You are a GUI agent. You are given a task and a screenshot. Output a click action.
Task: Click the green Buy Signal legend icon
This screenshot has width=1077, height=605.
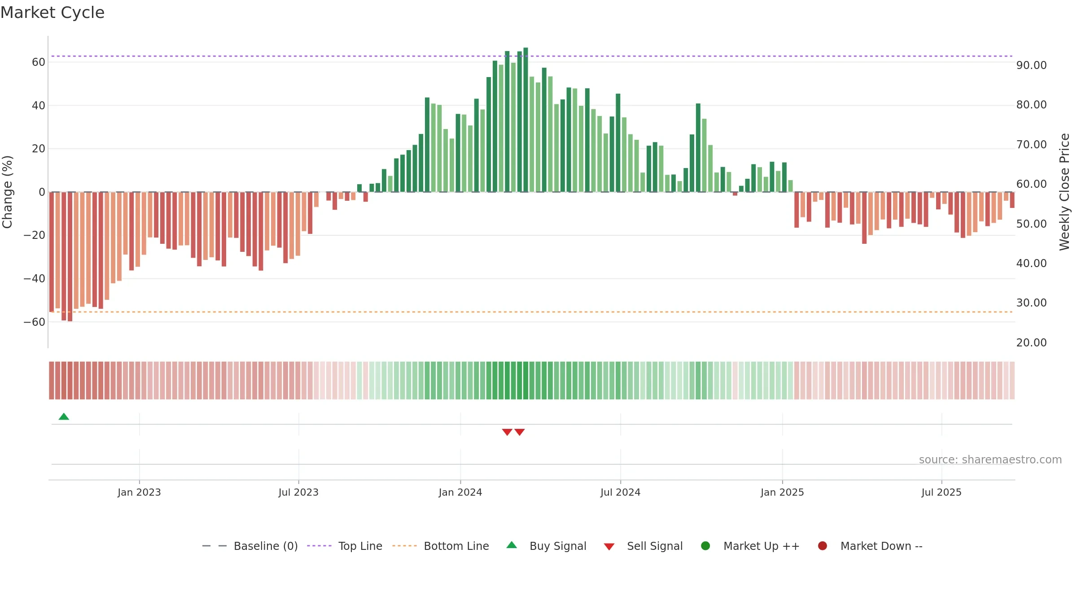pos(512,545)
